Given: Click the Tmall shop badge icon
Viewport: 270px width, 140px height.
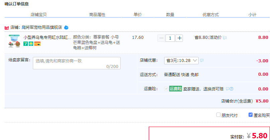Looking at the screenshot, I should (7, 28).
